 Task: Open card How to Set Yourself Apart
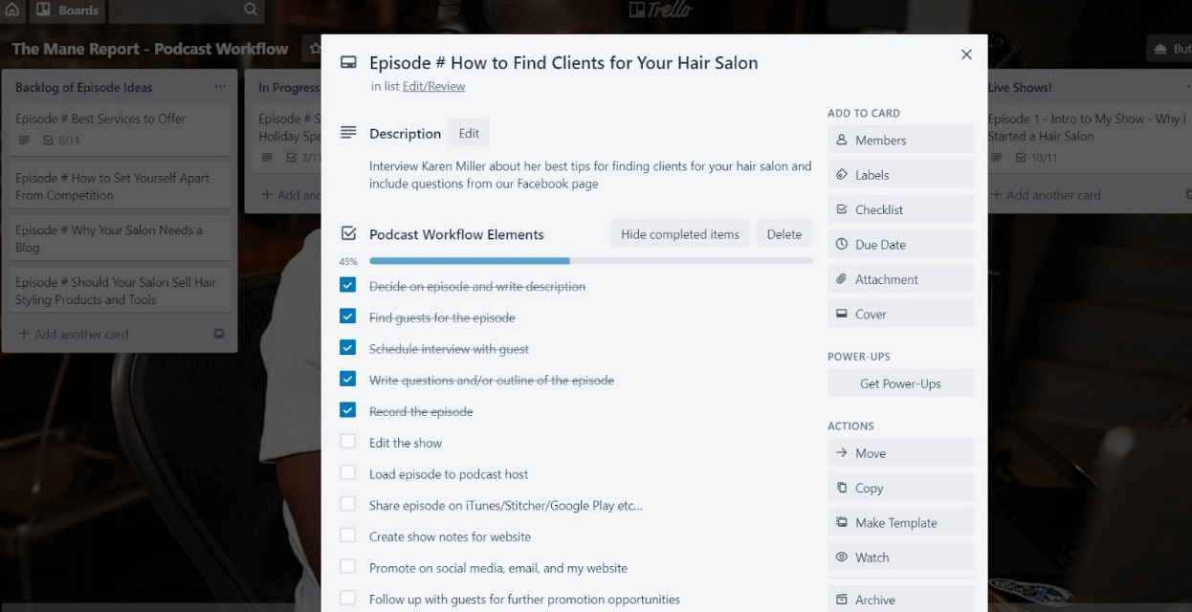click(120, 186)
